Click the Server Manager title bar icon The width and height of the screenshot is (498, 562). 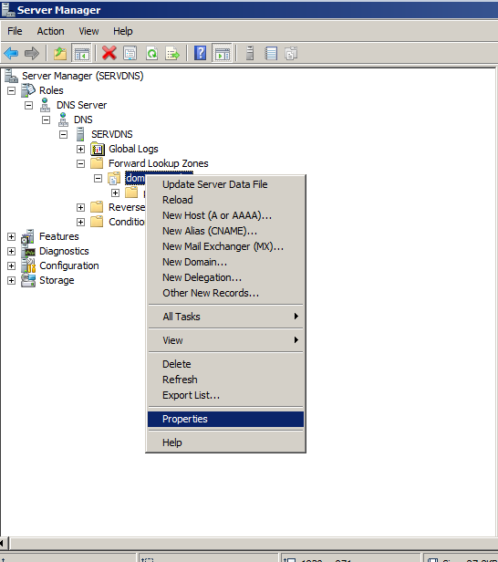coord(8,9)
